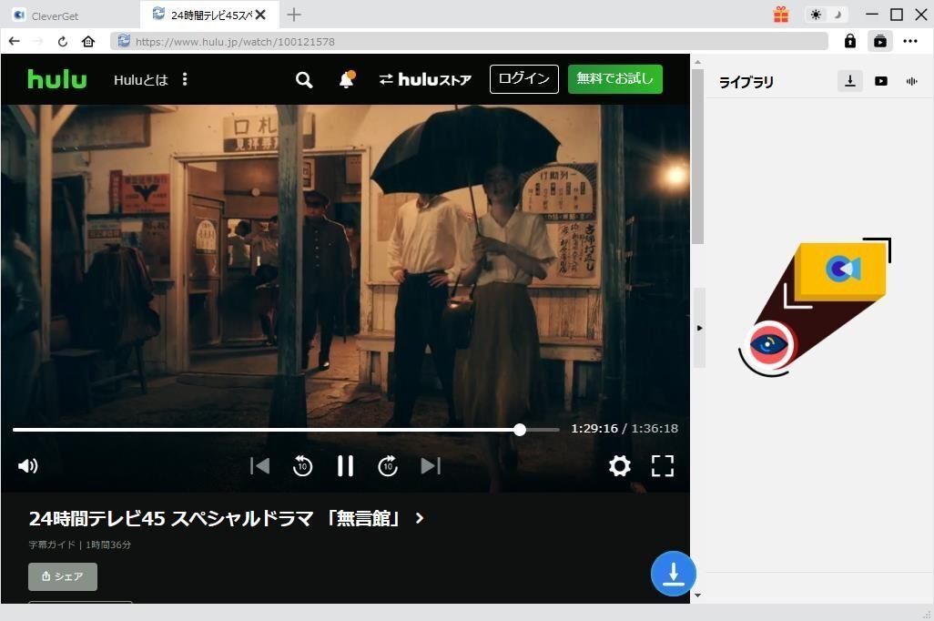Click the シェア share button
The width and height of the screenshot is (934, 621).
pyautogui.click(x=63, y=577)
